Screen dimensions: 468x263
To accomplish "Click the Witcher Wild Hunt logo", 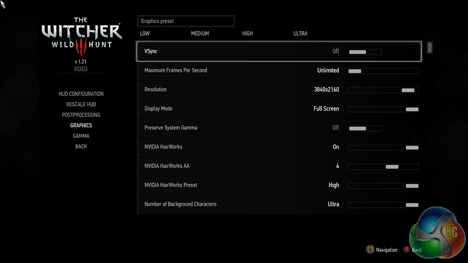I will (81, 37).
